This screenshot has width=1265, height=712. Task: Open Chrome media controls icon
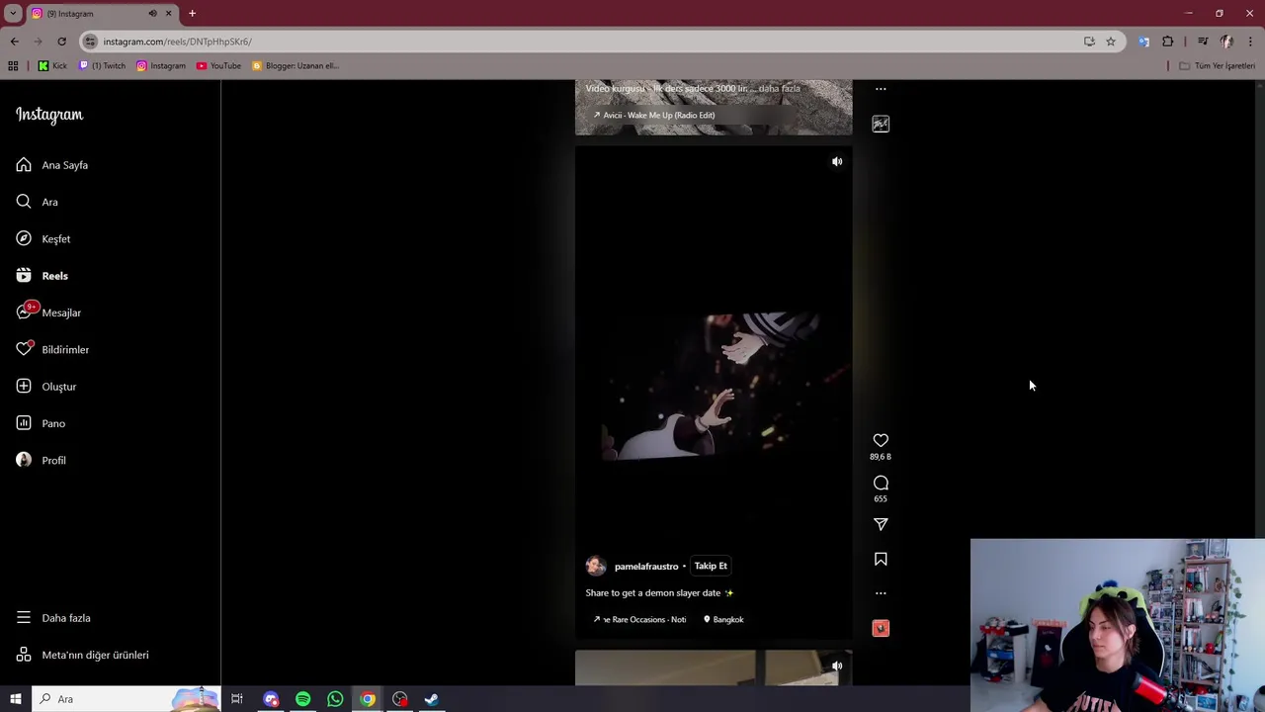pyautogui.click(x=1203, y=42)
